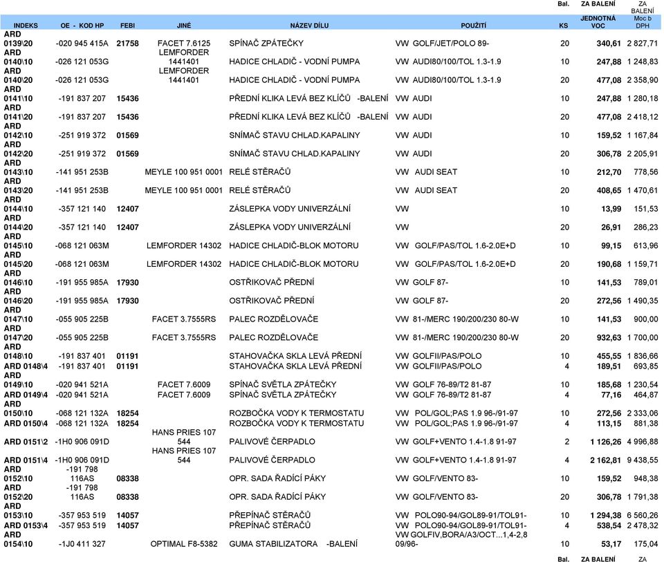
Task: Click price value 286,23
Action: pos(646,227)
